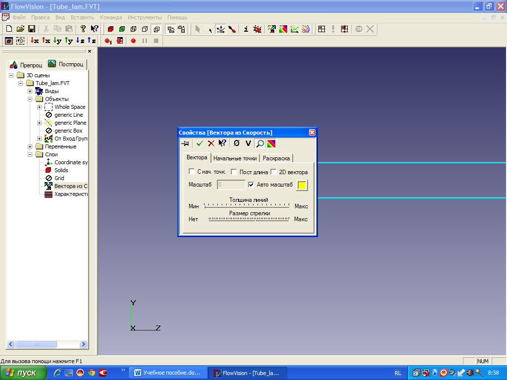This screenshot has height=380, width=507.
Task: Toggle the 'Авто масштаб' checkbox
Action: point(251,185)
